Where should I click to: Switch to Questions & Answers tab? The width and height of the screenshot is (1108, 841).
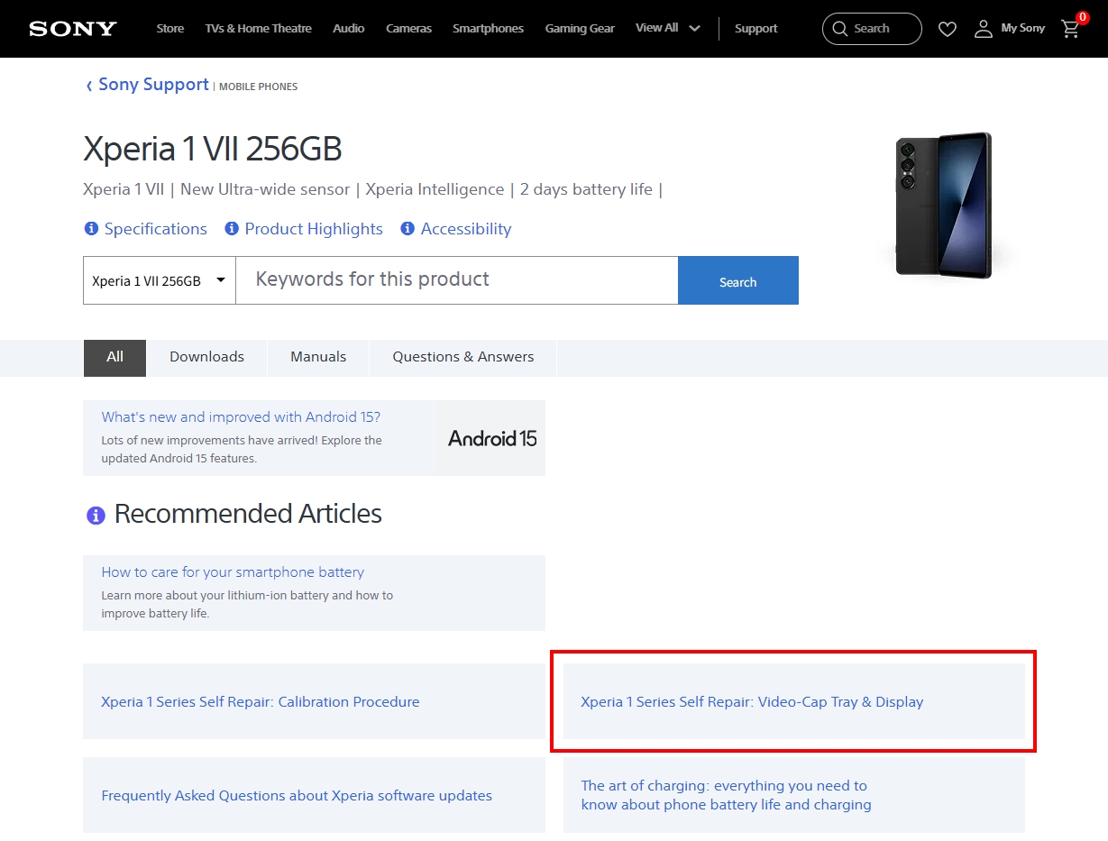click(463, 358)
